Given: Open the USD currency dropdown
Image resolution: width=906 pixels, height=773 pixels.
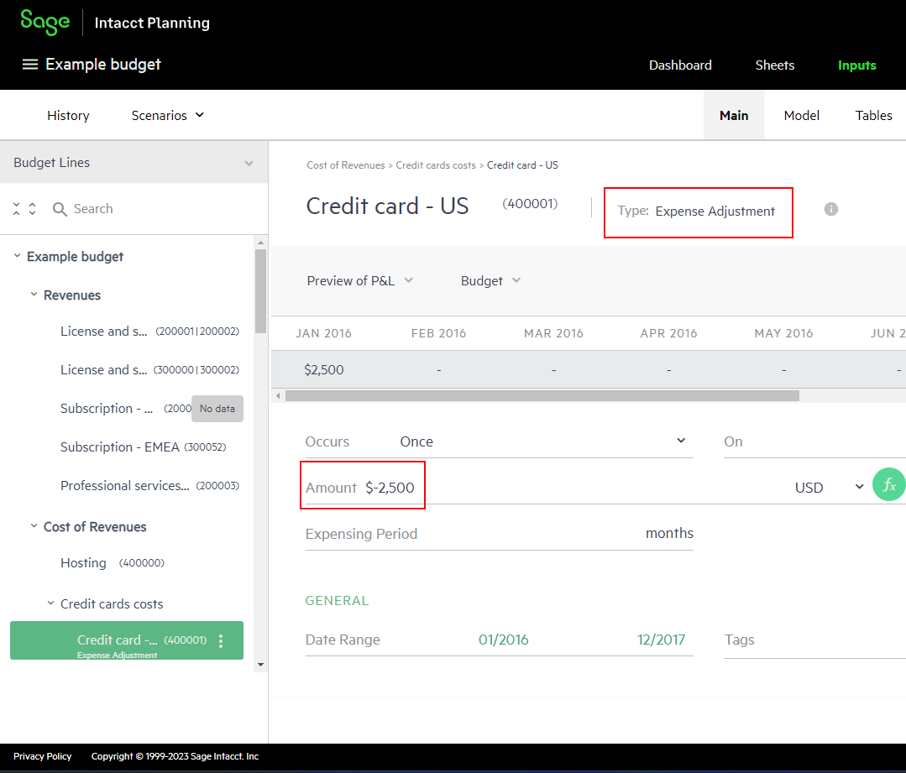Looking at the screenshot, I should [x=829, y=488].
